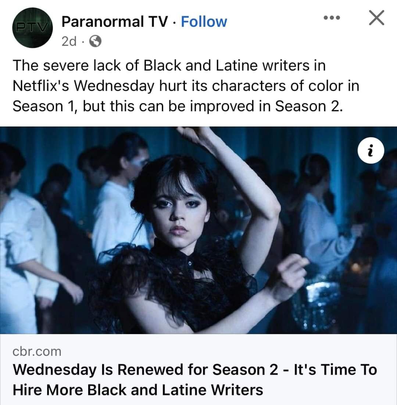Visit the cbr.com source domain

point(37,351)
